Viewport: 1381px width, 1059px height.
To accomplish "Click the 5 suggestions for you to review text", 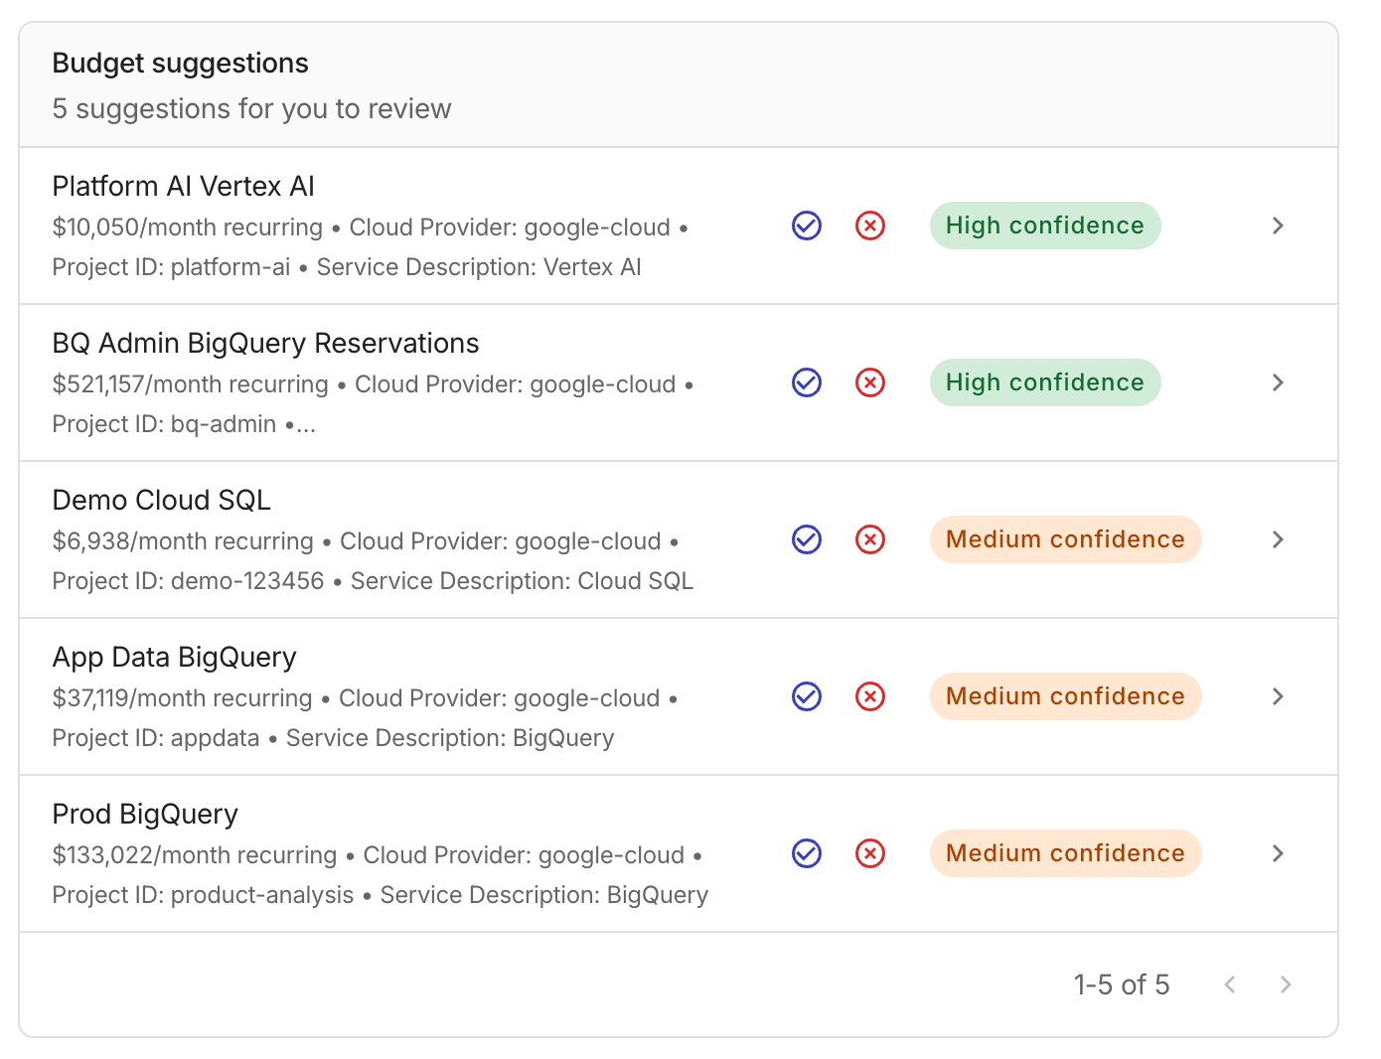I will click(252, 108).
